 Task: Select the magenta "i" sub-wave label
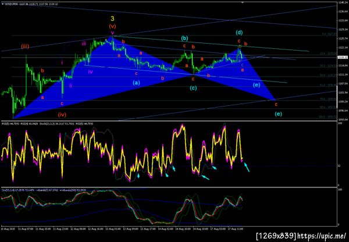[x=62, y=63]
